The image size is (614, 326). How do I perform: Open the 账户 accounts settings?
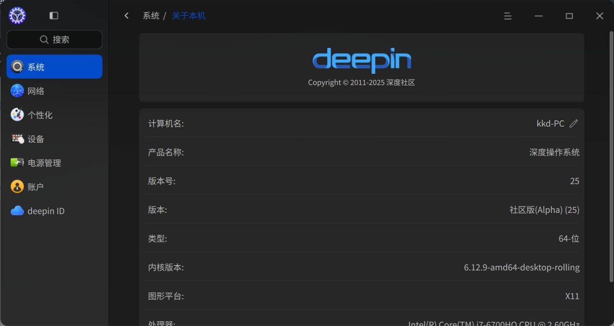click(x=54, y=186)
